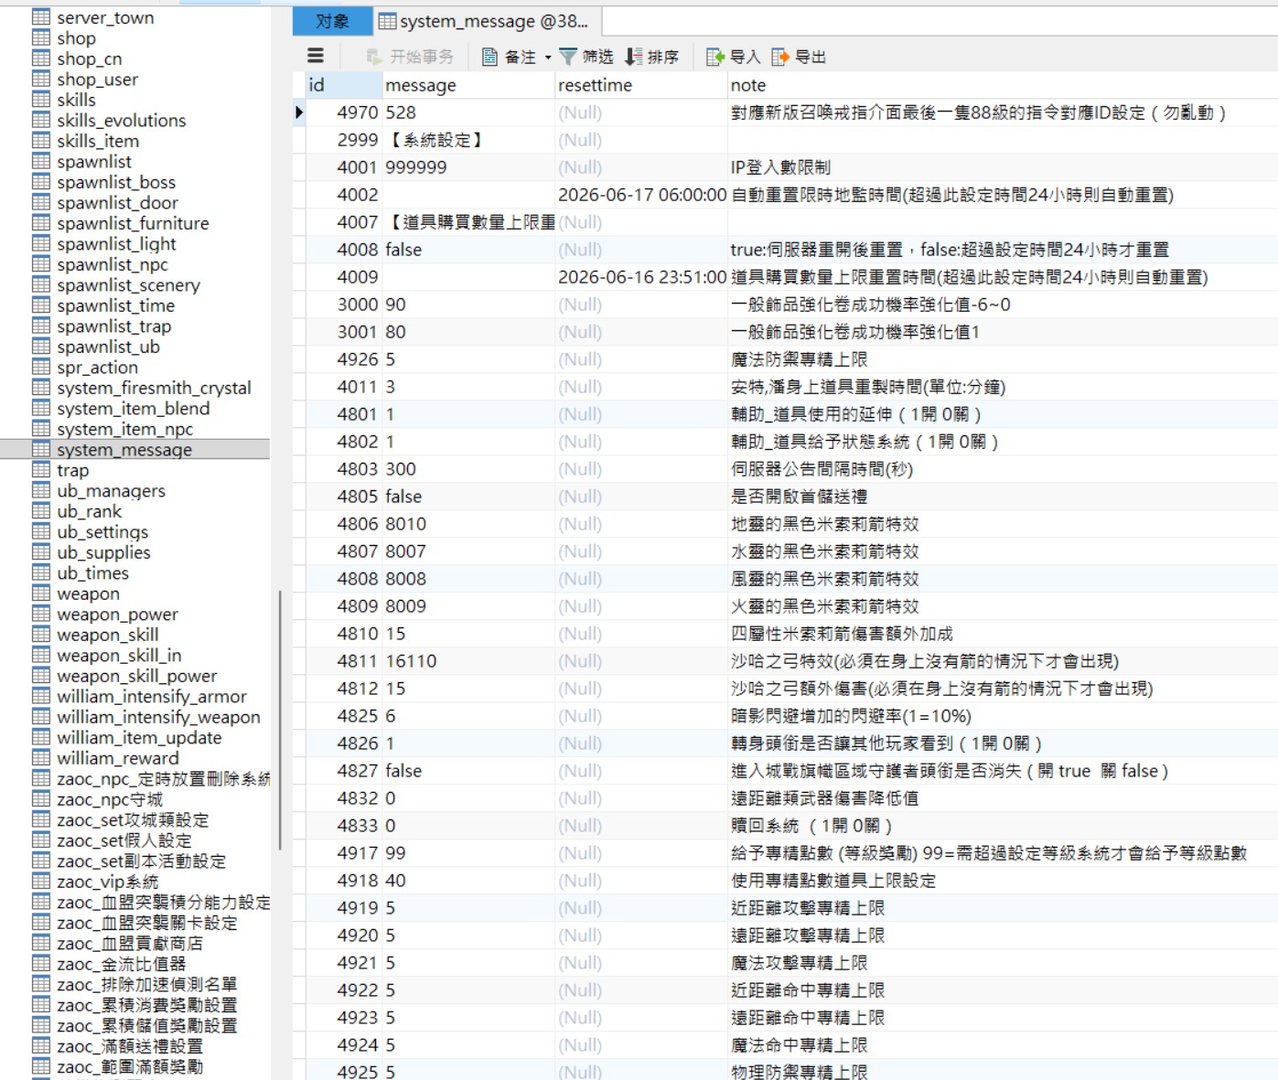1278x1080 pixels.
Task: Click the table icon next to spawnlist_npc
Action: (x=41, y=264)
